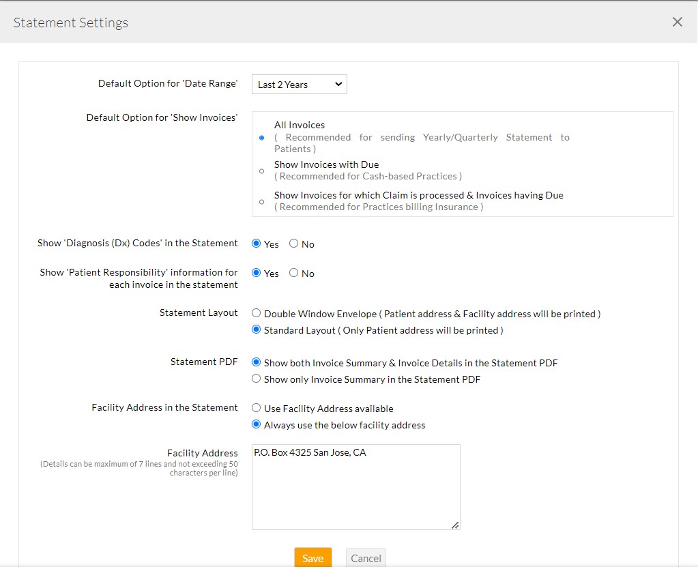Select the Standard Layout option
698x571 pixels.
pos(256,329)
